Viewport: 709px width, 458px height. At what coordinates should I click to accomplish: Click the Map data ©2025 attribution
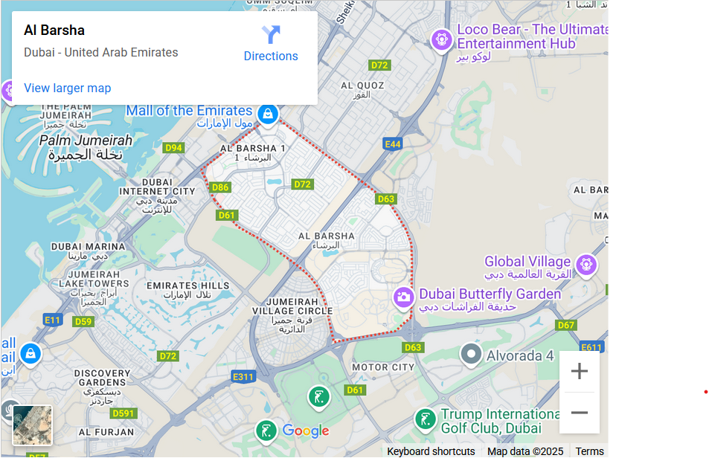pyautogui.click(x=525, y=451)
